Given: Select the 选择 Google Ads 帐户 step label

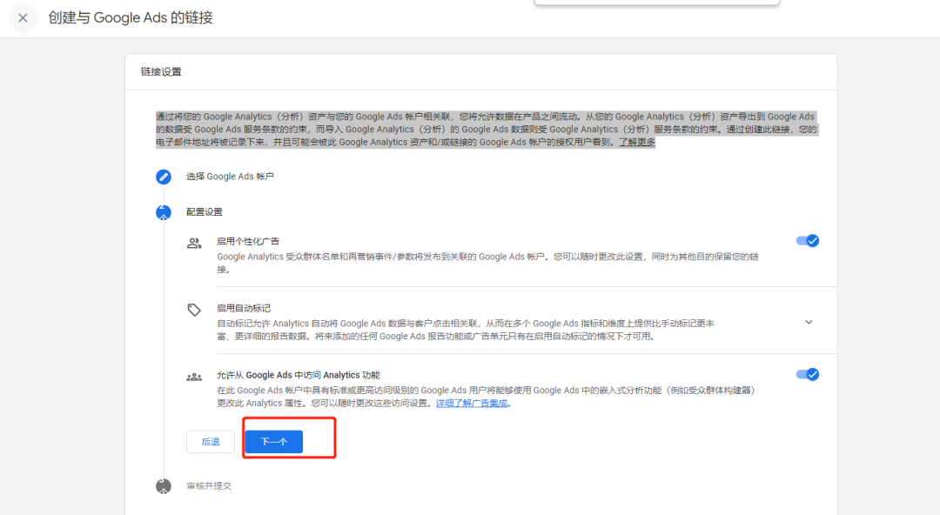Looking at the screenshot, I should (x=230, y=177).
